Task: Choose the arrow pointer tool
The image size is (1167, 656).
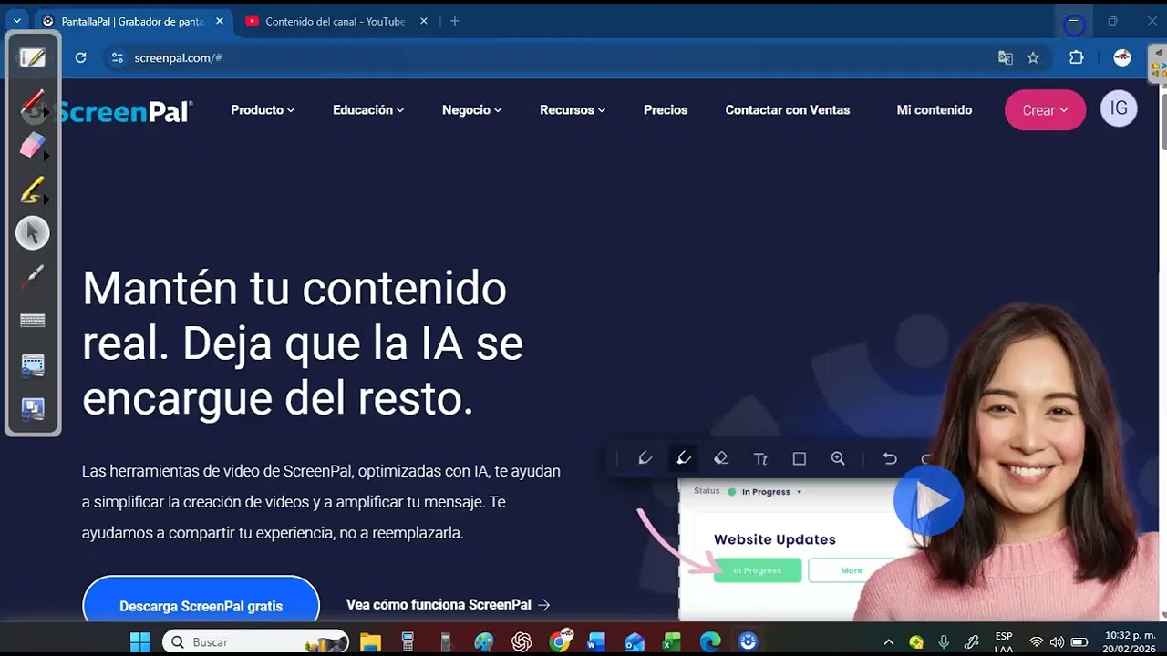Action: click(x=33, y=233)
